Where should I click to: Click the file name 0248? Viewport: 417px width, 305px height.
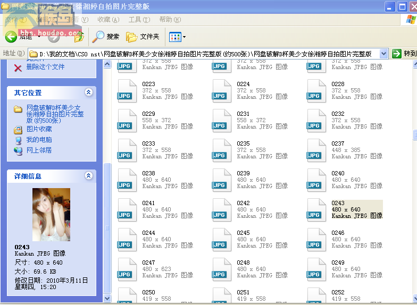pyautogui.click(x=243, y=262)
